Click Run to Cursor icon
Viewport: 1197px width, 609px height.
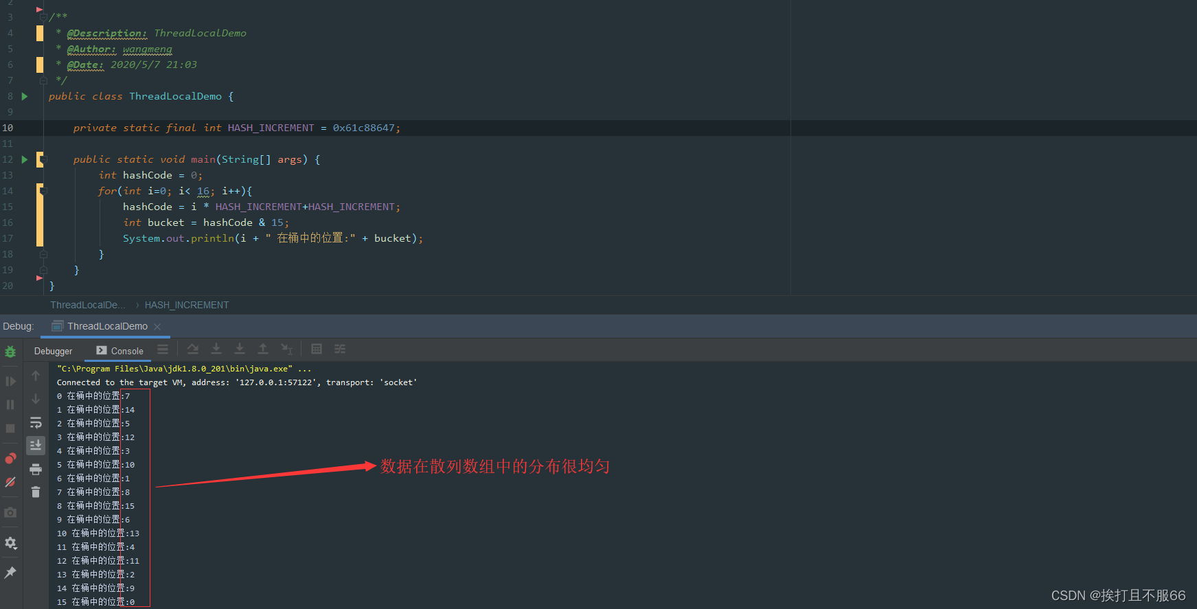tap(287, 349)
